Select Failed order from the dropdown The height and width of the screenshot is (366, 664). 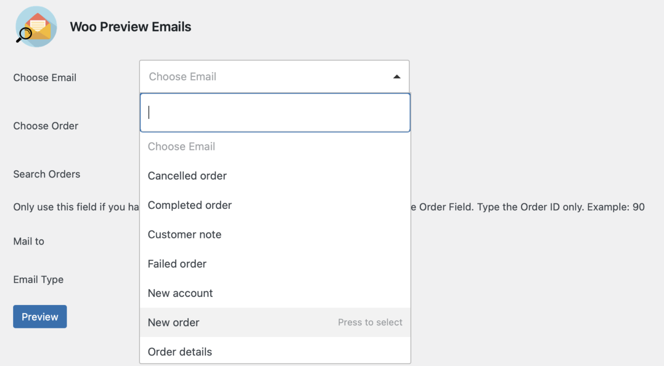coord(177,263)
